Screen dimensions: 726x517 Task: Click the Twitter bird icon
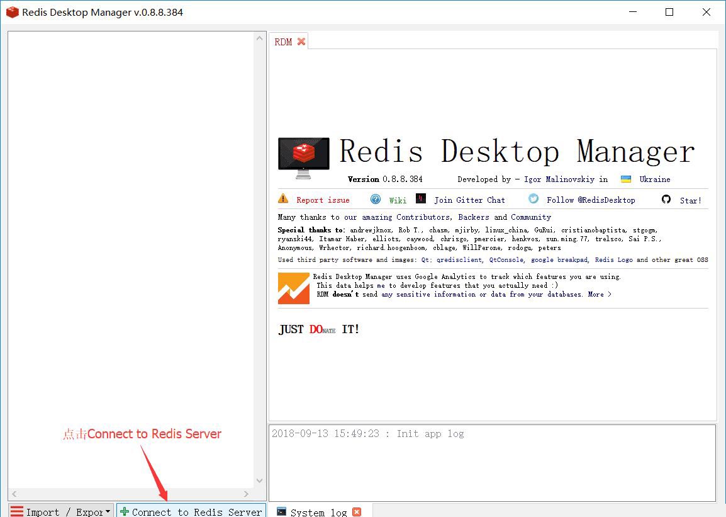click(534, 199)
